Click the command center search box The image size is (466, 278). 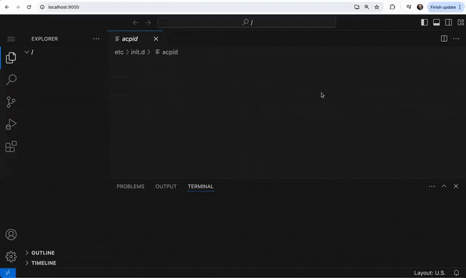[247, 23]
